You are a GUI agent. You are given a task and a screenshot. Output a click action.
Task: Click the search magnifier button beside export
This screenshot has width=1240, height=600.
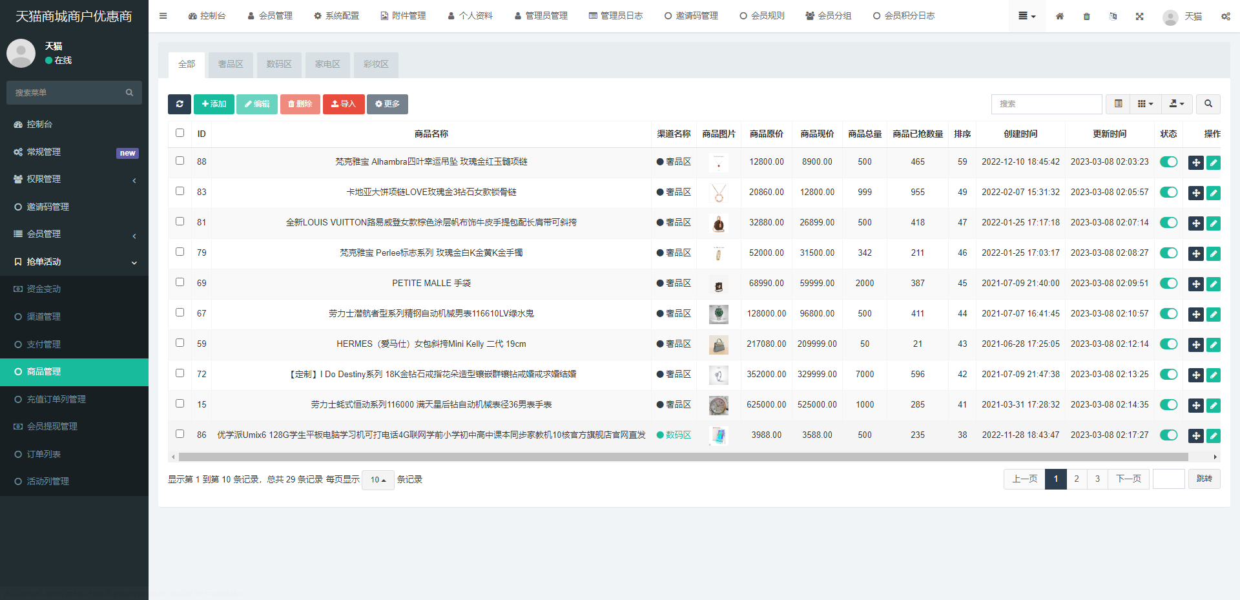(1208, 104)
